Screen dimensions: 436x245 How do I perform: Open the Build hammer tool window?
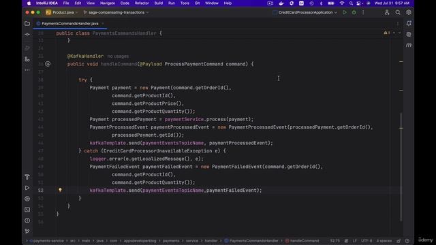tap(27, 177)
